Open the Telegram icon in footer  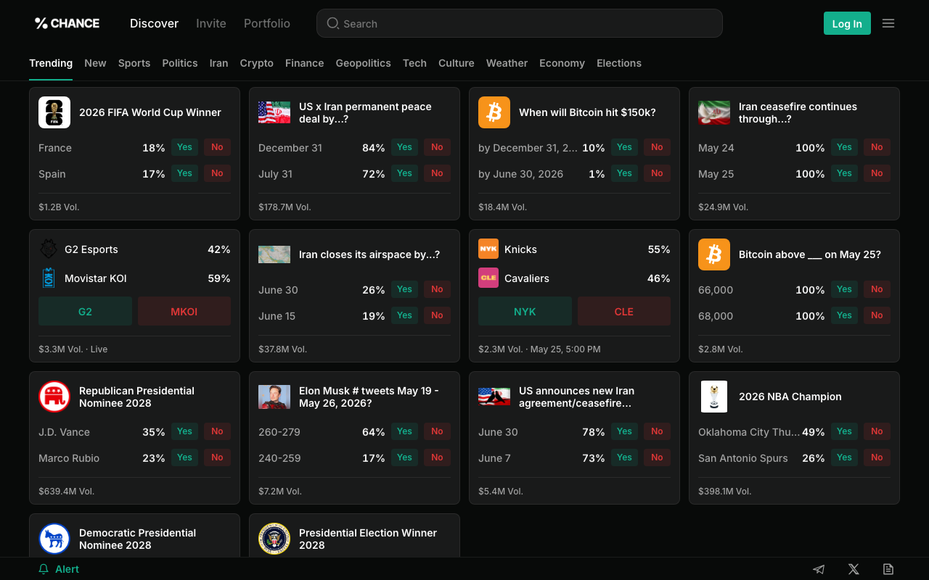click(819, 569)
